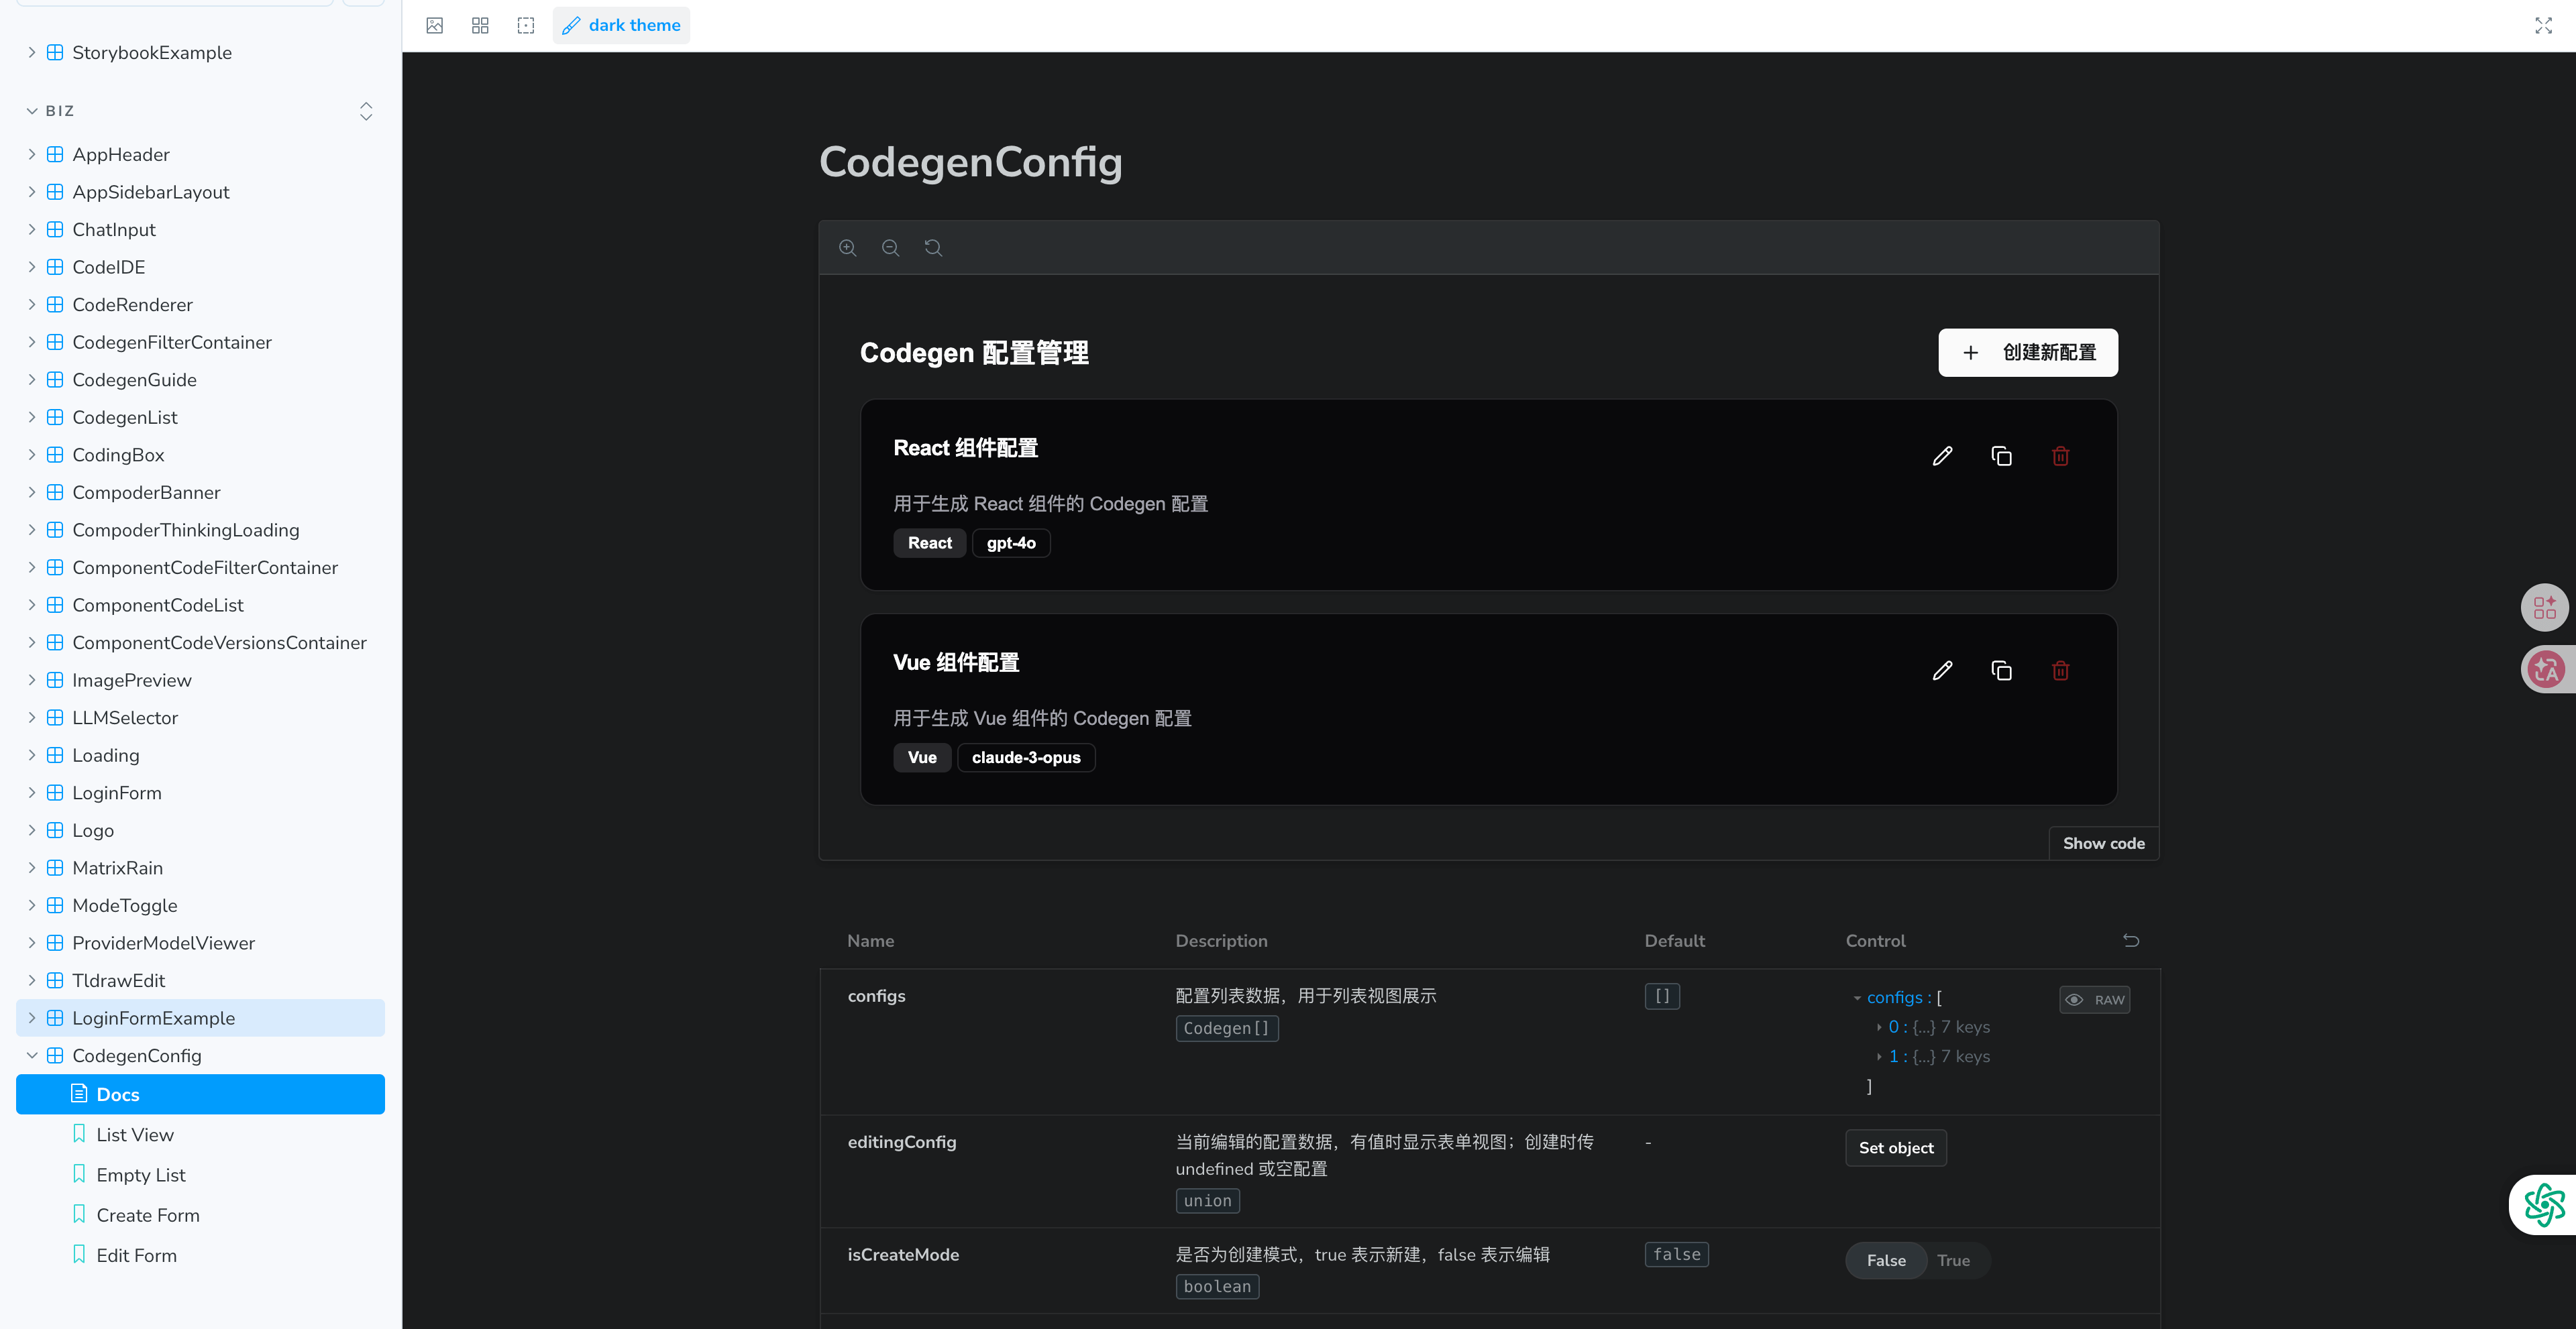Enter fullscreen with top-right expand icon
This screenshot has width=2576, height=1329.
coord(2543,25)
